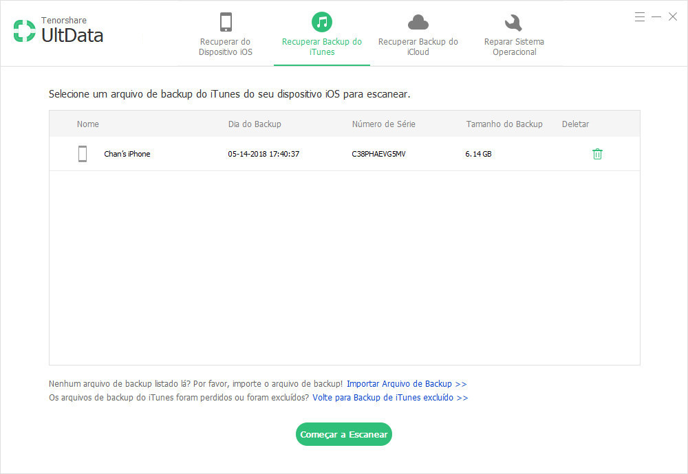Click the Dia do Backup column header
This screenshot has width=688, height=474.
point(255,124)
